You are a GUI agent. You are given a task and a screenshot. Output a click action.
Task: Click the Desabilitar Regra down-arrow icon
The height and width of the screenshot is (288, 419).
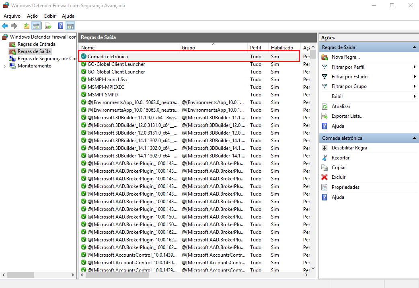[325, 148]
